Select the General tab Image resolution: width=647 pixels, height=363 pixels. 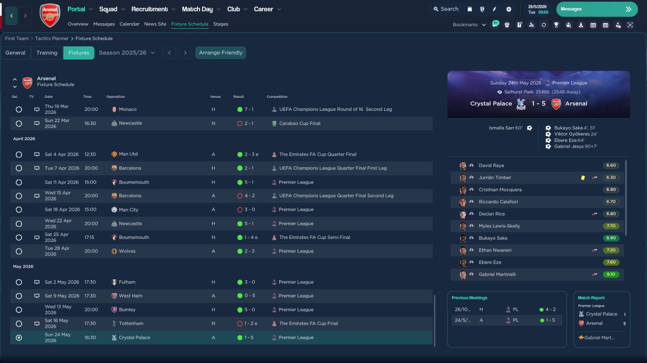coord(16,52)
